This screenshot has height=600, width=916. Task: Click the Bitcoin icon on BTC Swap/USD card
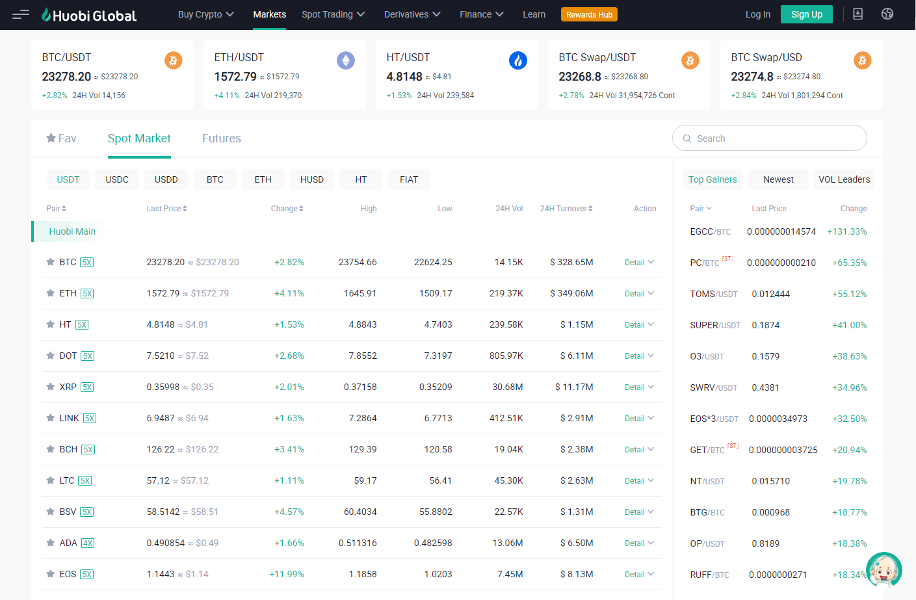(863, 60)
